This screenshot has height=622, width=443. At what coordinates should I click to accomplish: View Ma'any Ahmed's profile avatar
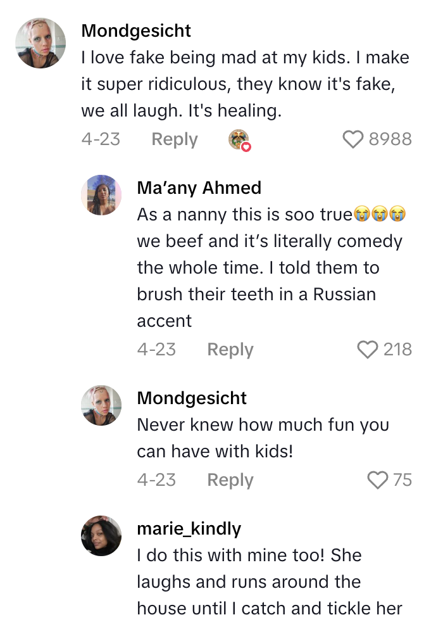click(x=101, y=195)
